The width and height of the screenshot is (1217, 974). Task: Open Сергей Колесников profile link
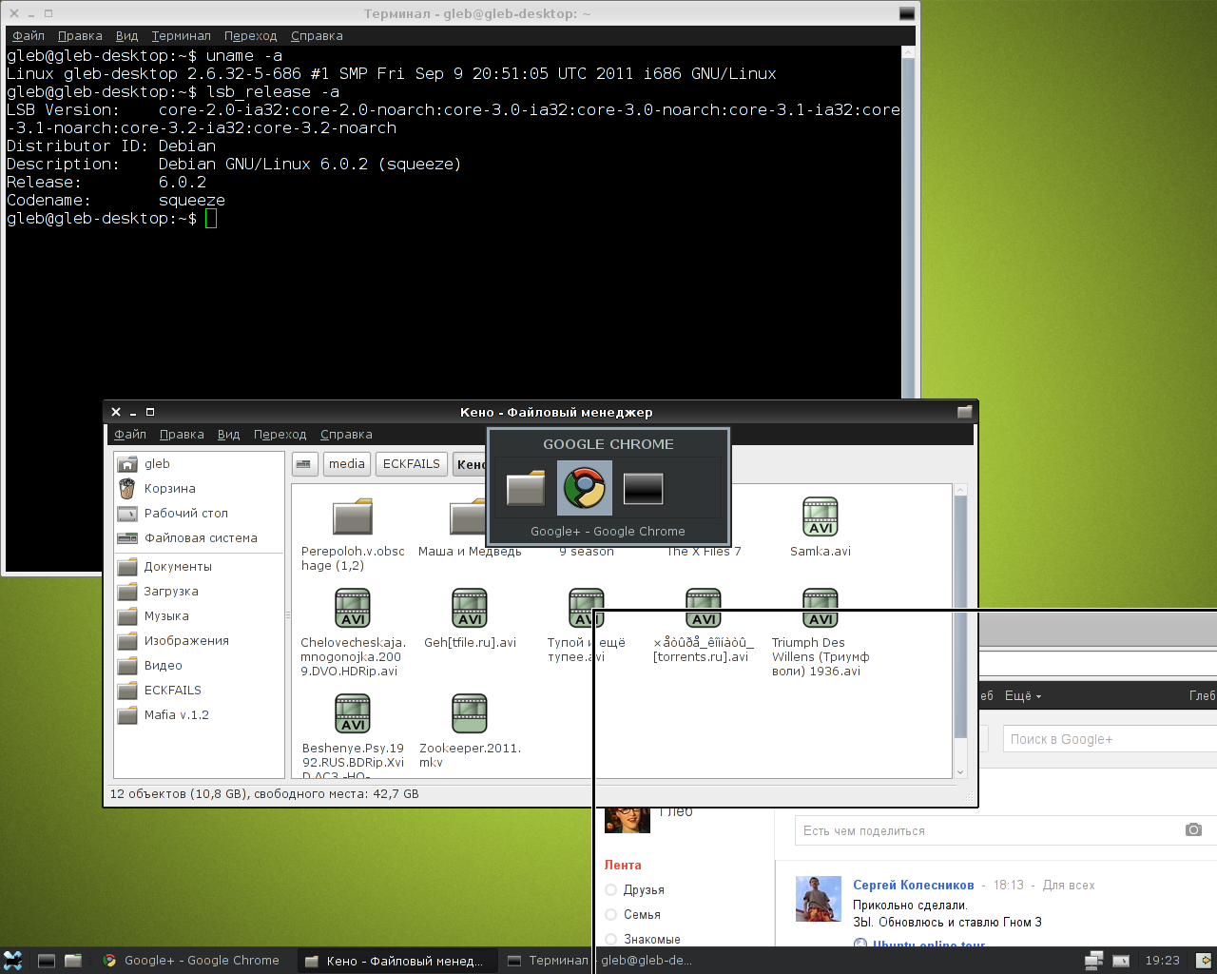913,886
